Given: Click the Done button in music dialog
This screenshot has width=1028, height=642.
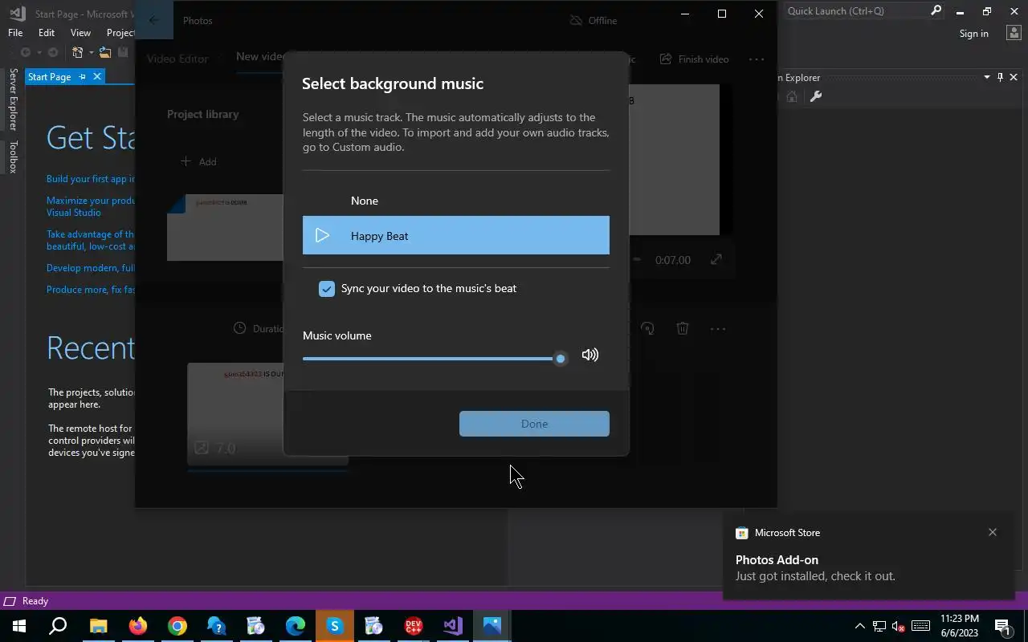Looking at the screenshot, I should click(534, 424).
